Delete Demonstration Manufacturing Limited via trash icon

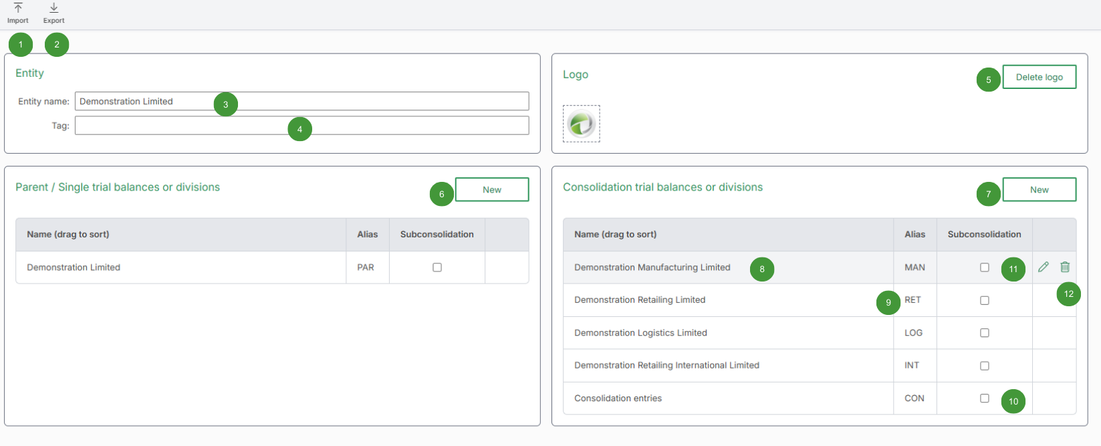1065,267
